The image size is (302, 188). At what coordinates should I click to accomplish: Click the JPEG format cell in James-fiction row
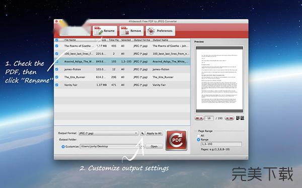point(140,69)
